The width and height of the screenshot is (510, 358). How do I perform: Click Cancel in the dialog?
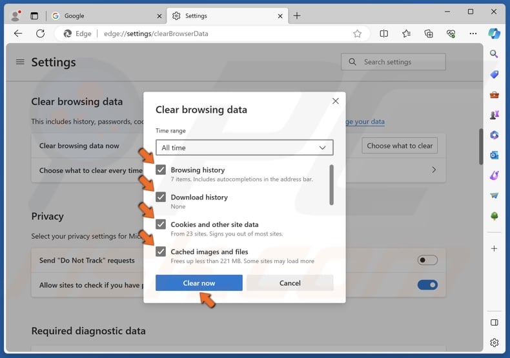coord(290,283)
